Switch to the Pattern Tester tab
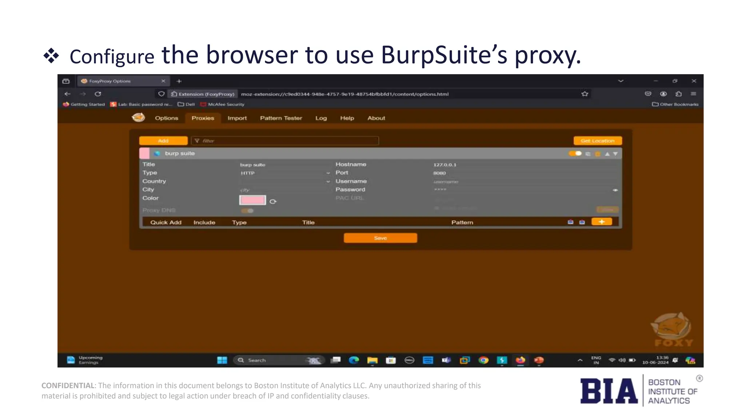Image resolution: width=745 pixels, height=419 pixels. [x=281, y=118]
